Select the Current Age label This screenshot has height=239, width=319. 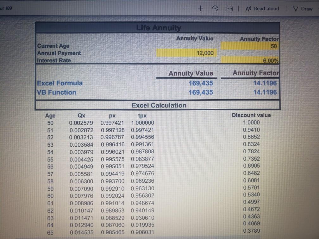click(53, 46)
